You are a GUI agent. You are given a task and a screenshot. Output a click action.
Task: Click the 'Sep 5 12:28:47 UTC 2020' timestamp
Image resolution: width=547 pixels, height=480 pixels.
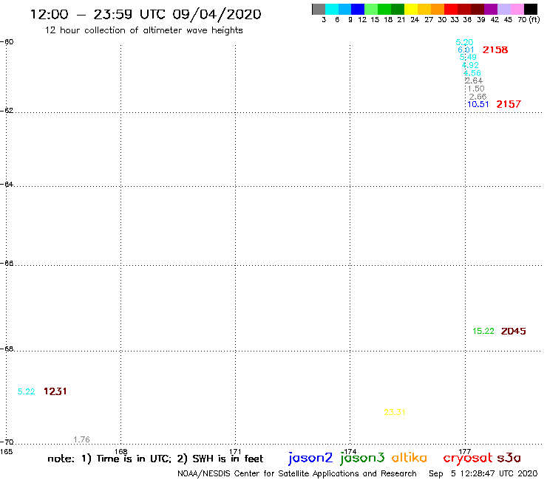(x=483, y=474)
